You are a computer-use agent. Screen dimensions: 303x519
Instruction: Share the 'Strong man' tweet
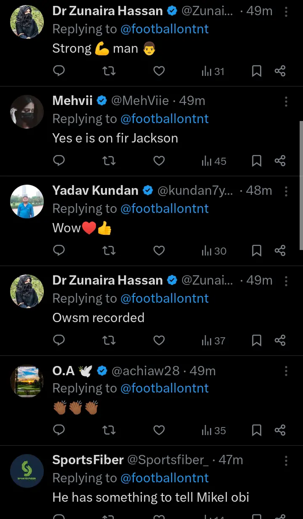(x=280, y=71)
